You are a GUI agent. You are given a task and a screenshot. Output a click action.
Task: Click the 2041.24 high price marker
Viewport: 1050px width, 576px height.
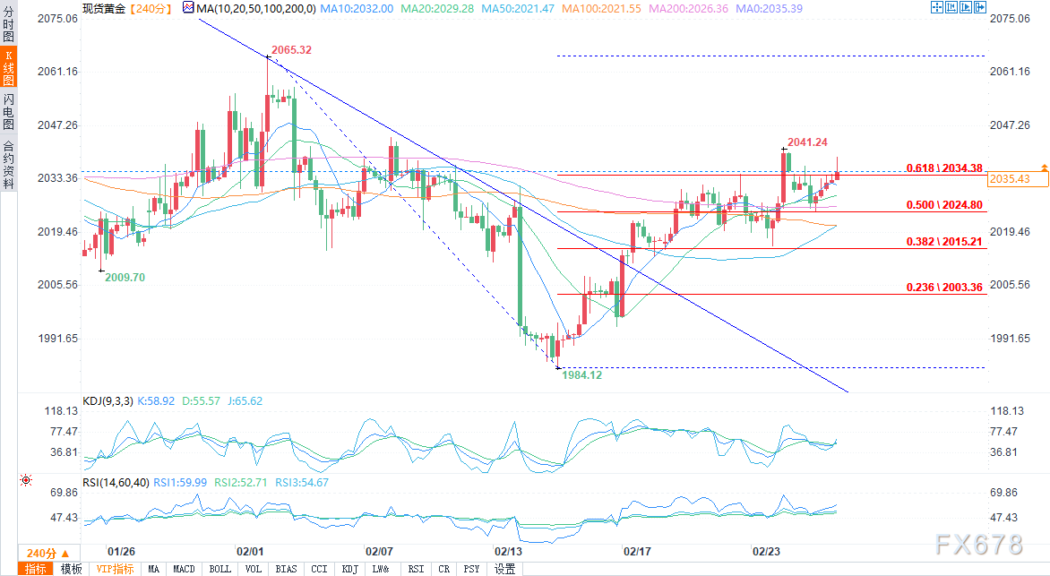tap(806, 142)
